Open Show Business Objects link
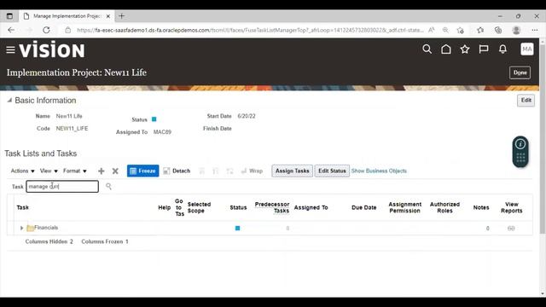 click(379, 171)
